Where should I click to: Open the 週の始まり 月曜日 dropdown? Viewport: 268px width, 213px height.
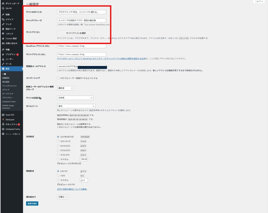click(62, 197)
